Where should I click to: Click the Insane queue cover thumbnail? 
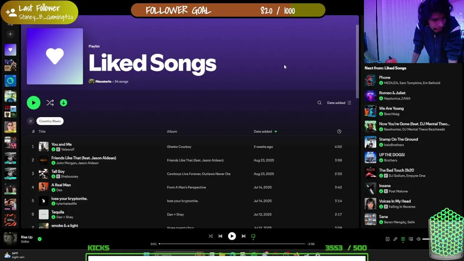370,188
